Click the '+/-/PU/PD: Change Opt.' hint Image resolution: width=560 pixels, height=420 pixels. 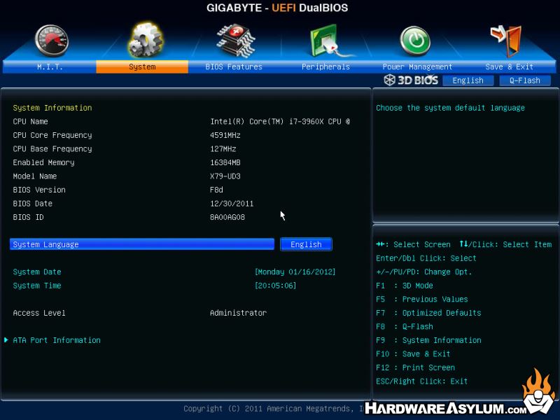pos(424,272)
